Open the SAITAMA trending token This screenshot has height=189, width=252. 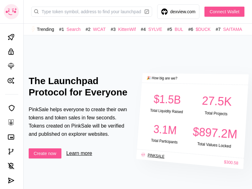232,29
